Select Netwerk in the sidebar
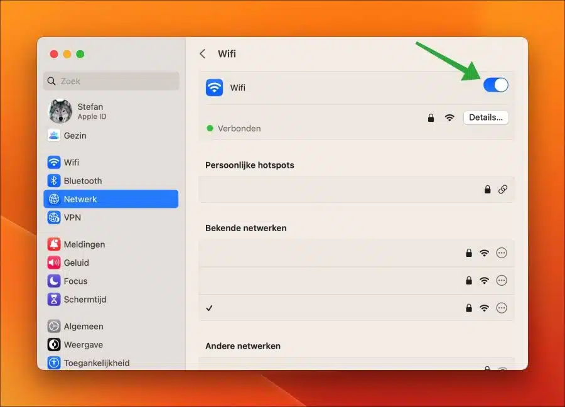This screenshot has height=407, width=565. pyautogui.click(x=111, y=199)
